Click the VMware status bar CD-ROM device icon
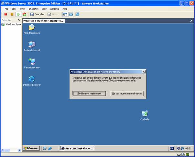Image resolution: width=195 pixels, height=157 pixels. coord(183,154)
